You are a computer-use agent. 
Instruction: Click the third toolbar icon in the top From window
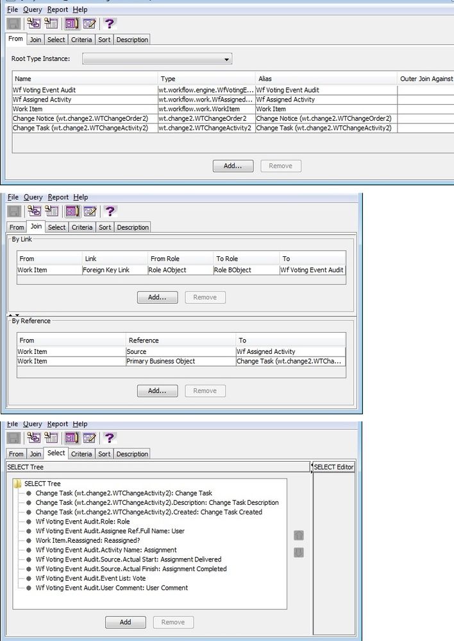coord(51,24)
